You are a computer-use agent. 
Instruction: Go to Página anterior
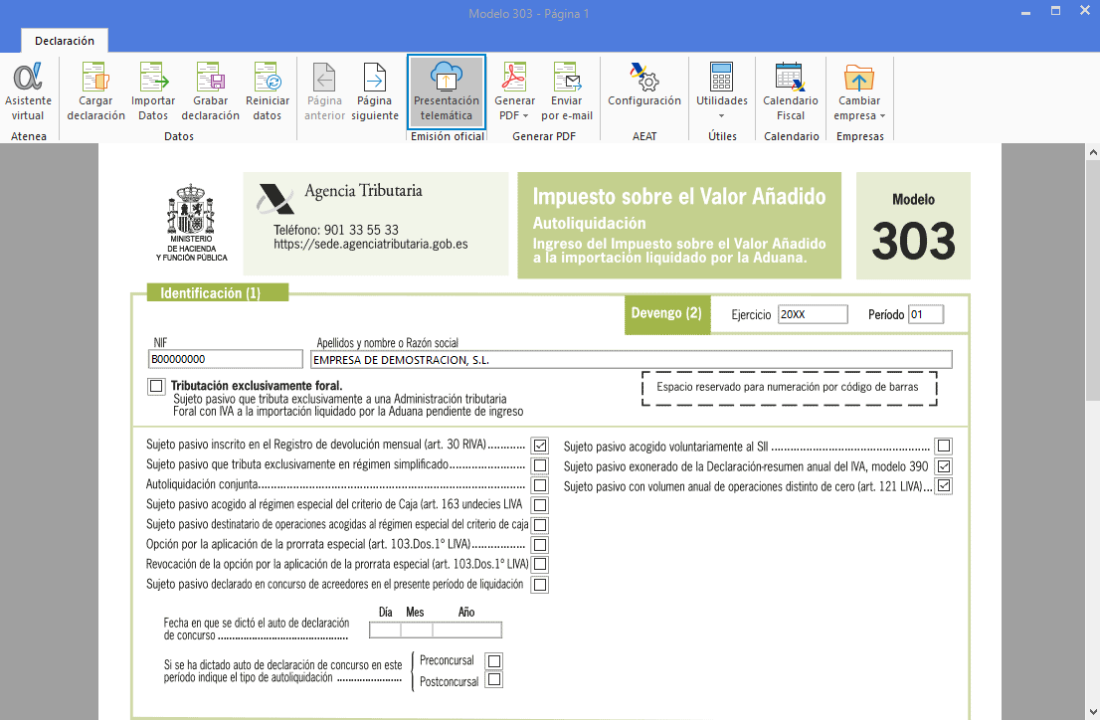(x=324, y=91)
